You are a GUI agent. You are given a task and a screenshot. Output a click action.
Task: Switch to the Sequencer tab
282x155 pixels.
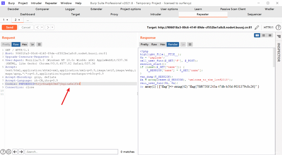[255, 14]
